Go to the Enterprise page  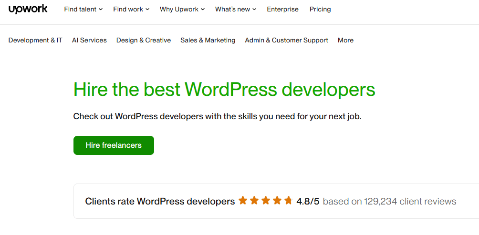pos(282,10)
